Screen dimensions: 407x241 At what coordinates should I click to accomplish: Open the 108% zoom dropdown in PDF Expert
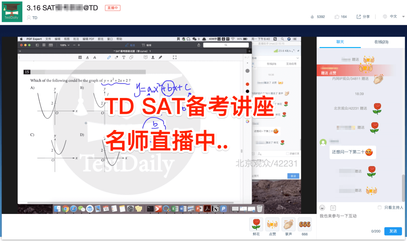point(65,45)
